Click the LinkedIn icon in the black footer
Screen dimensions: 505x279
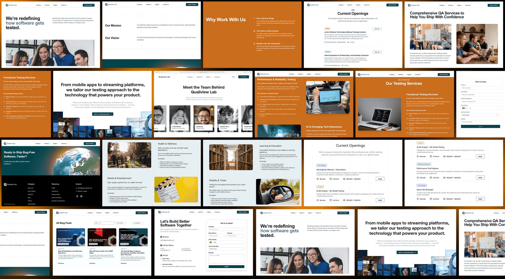[81, 196]
